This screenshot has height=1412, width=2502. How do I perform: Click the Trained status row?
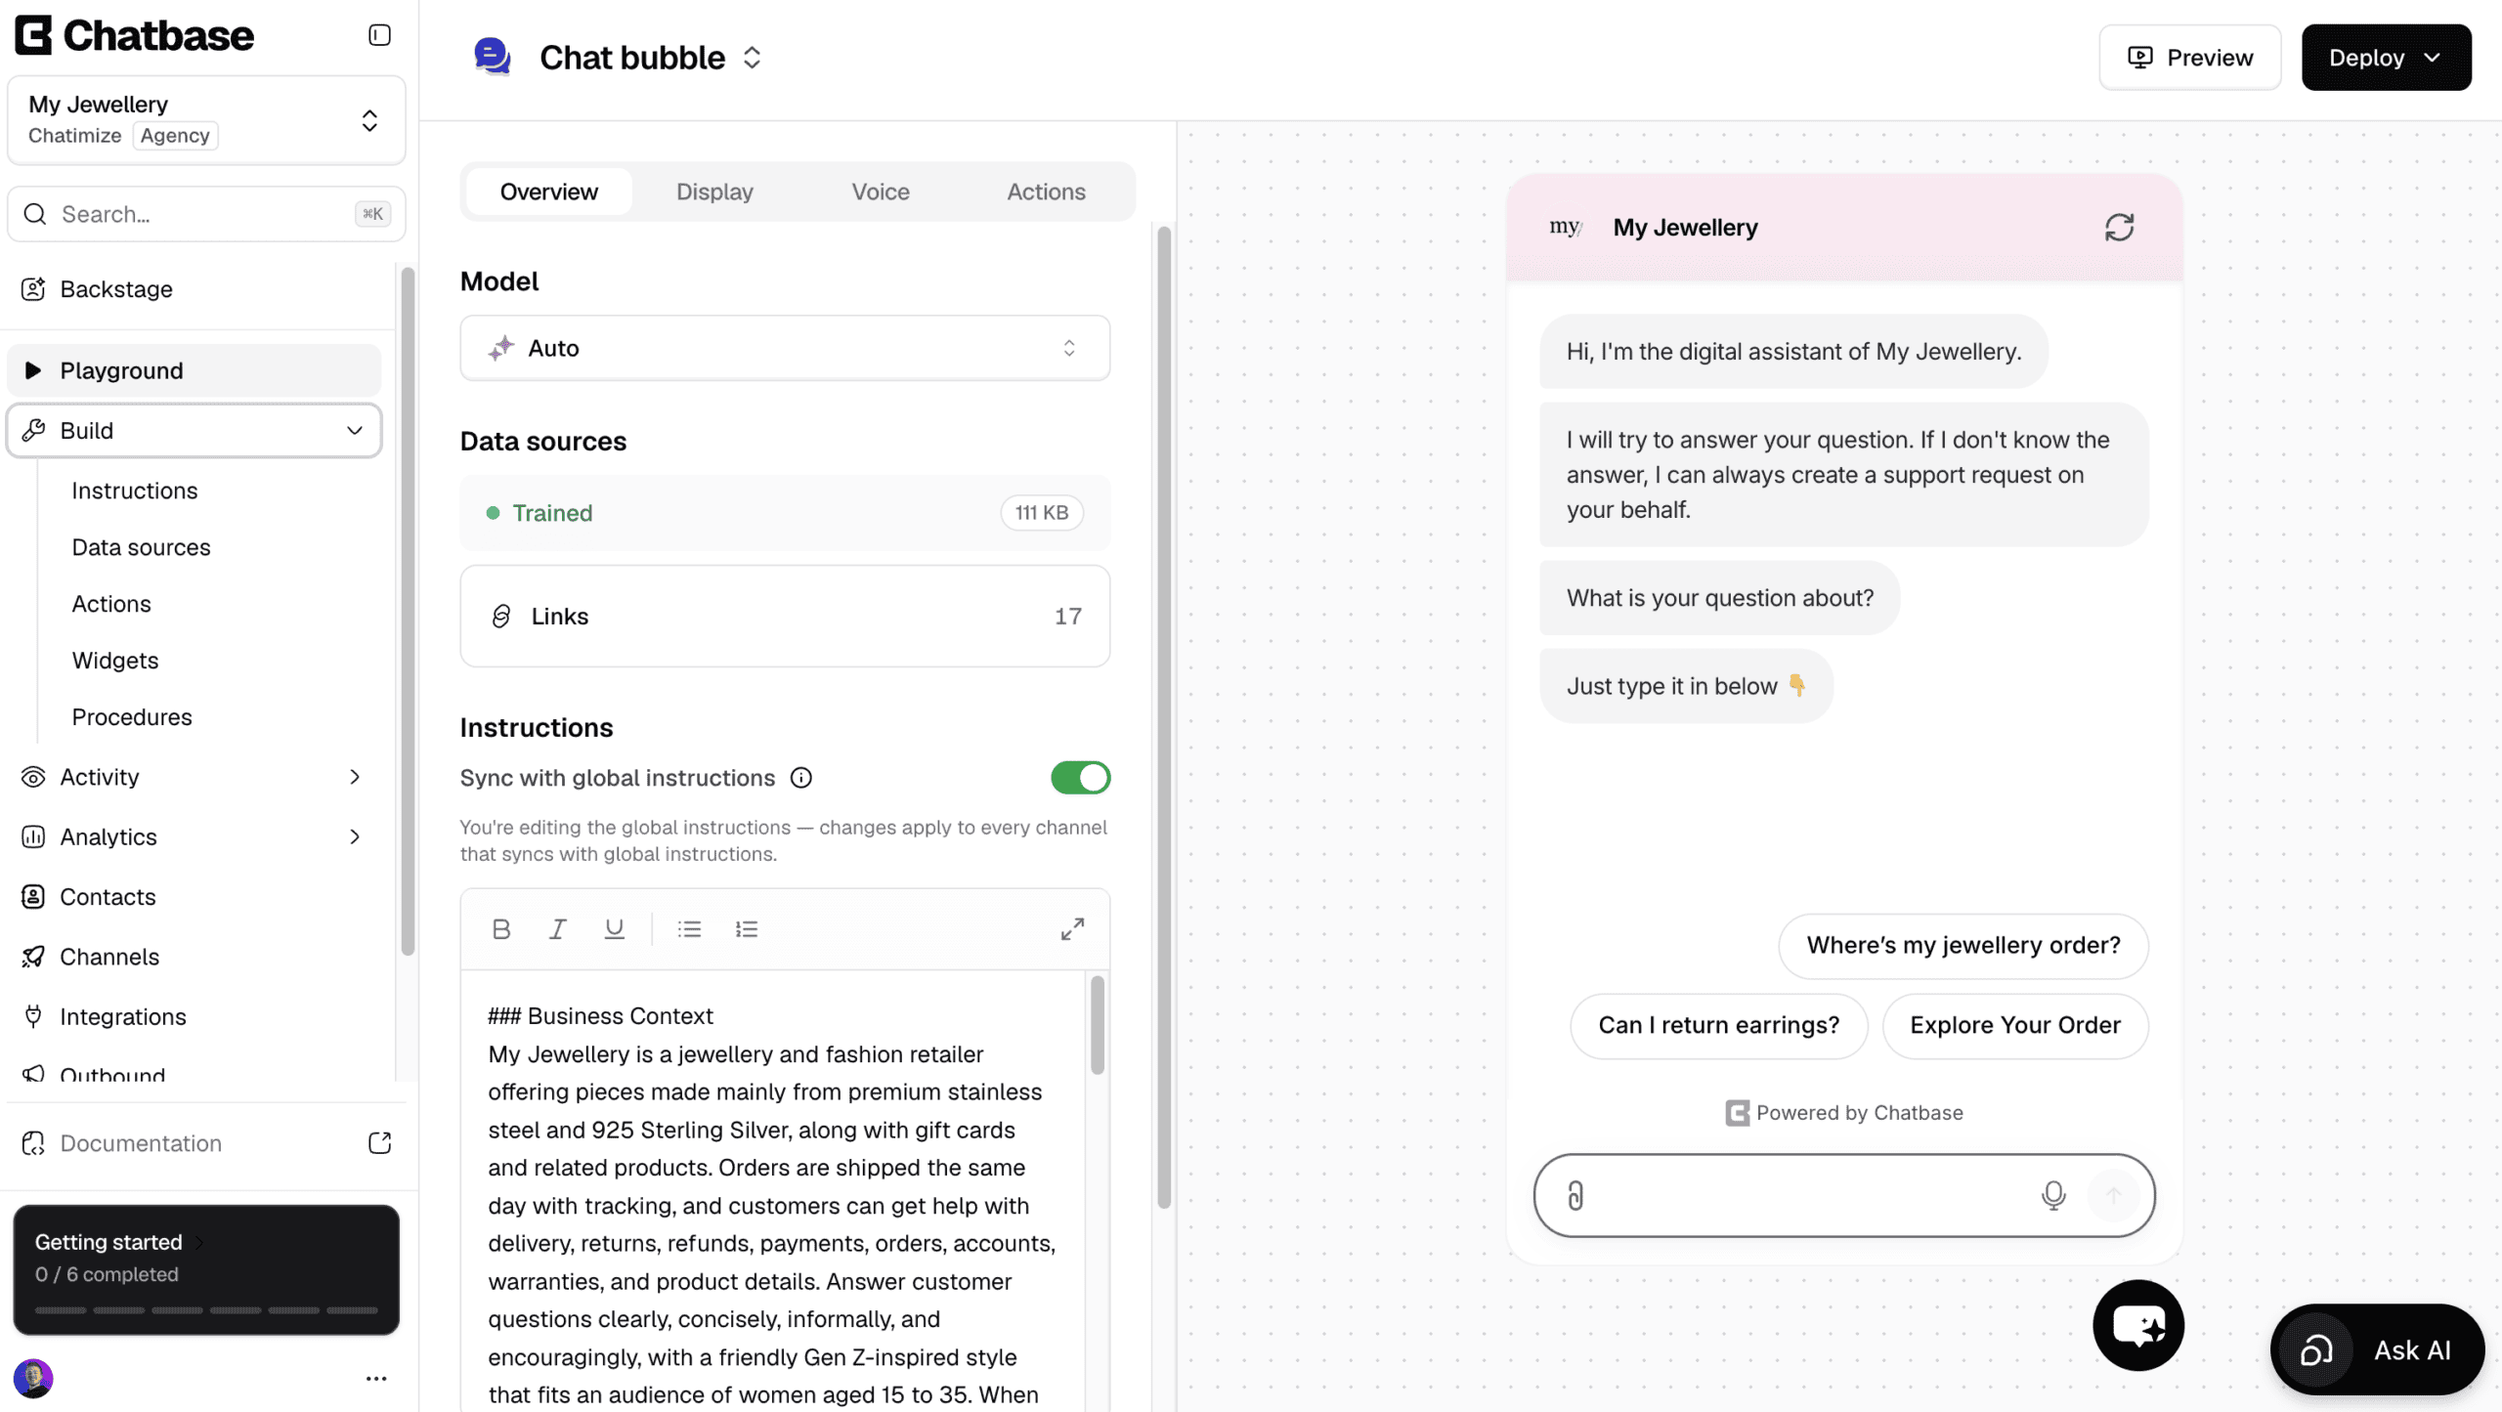(785, 513)
